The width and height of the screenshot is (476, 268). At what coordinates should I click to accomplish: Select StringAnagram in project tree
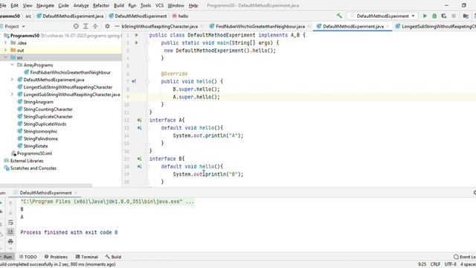point(38,102)
